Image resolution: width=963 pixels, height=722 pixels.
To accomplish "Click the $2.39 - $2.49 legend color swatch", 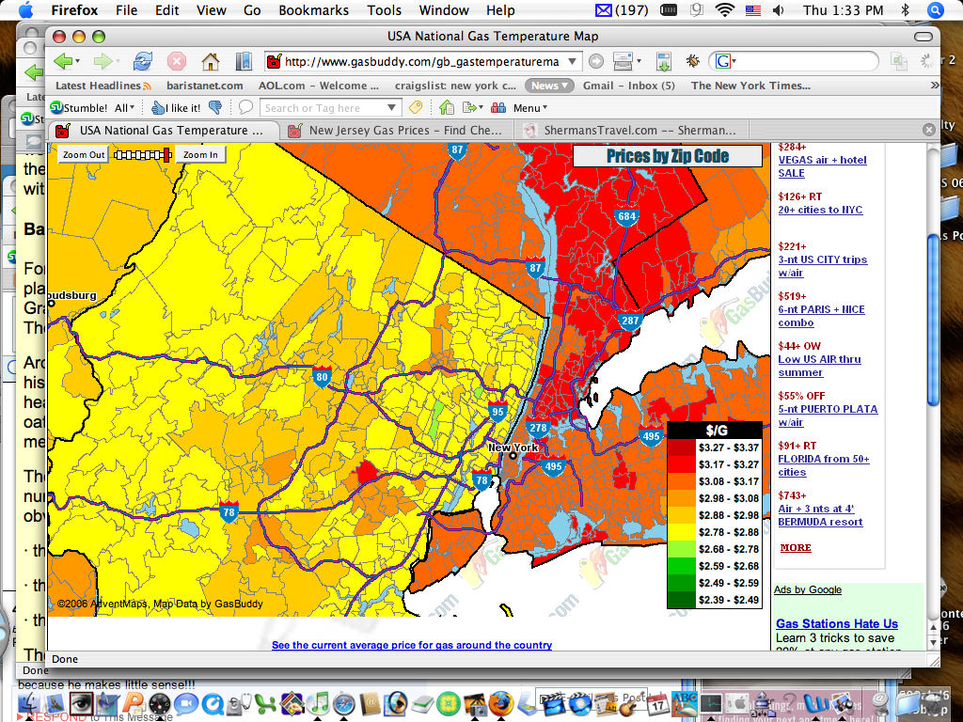I will [681, 600].
